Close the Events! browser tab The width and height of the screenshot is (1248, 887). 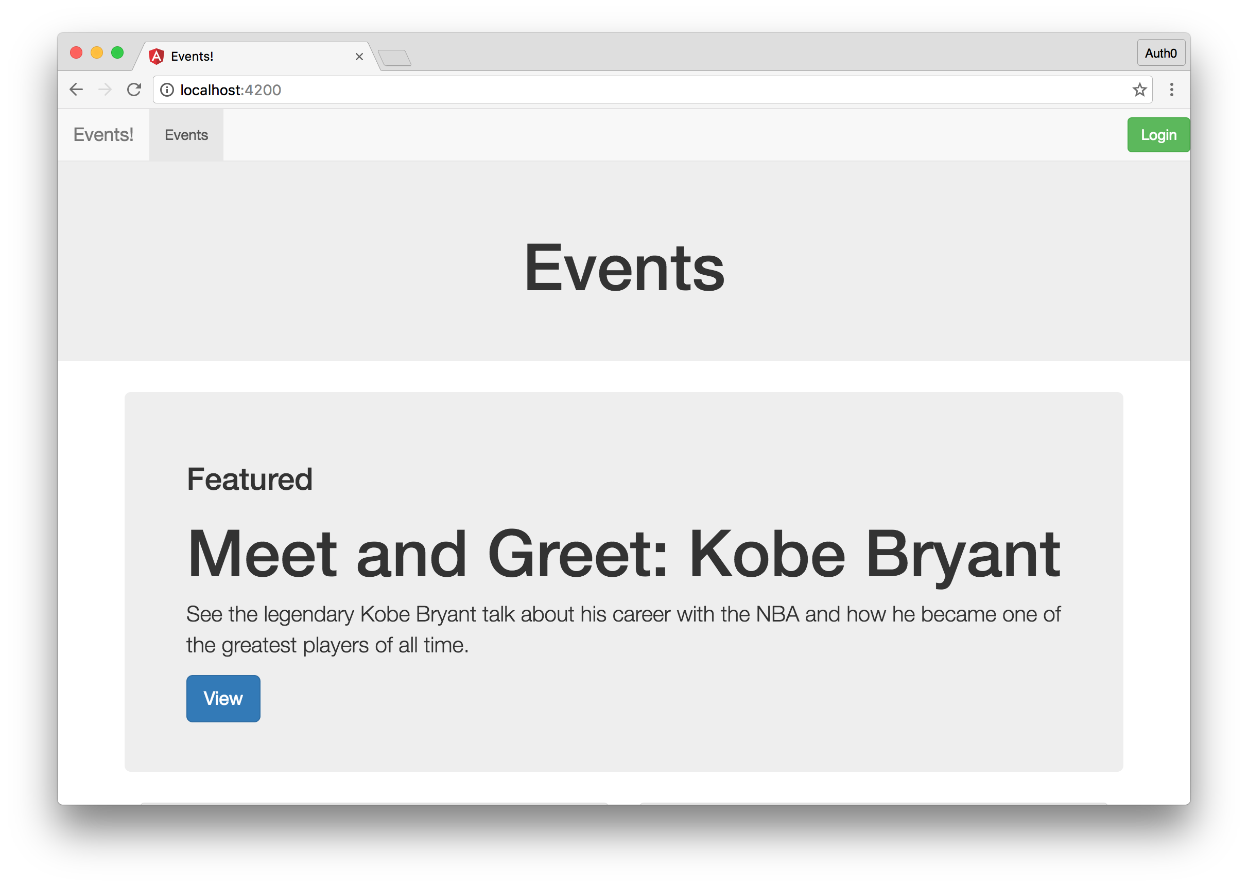point(359,56)
